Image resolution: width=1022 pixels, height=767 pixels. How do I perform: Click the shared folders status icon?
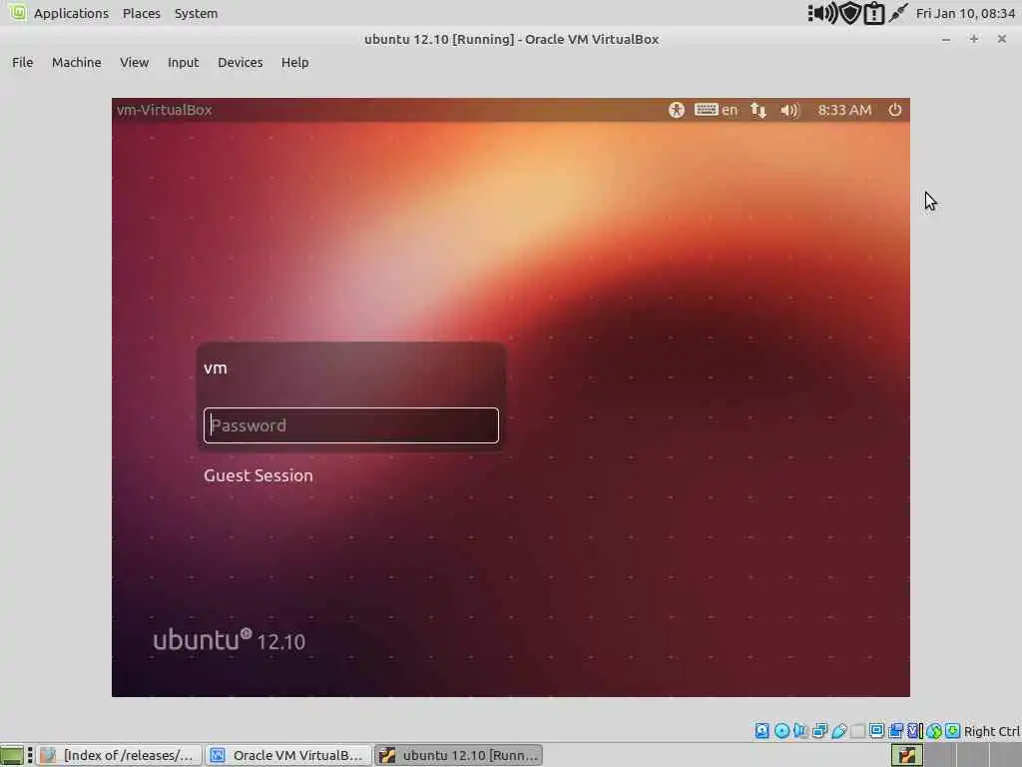pos(857,730)
